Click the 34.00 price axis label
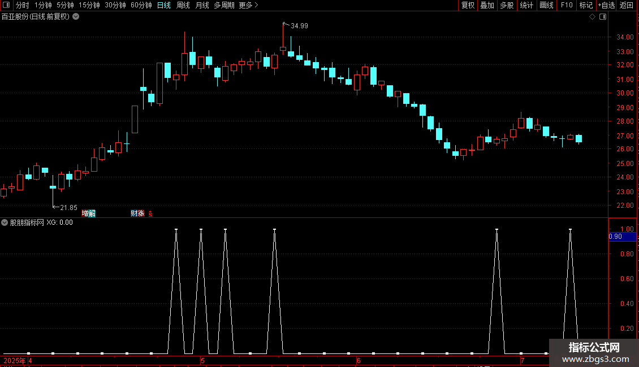The height and width of the screenshot is (367, 639). point(625,37)
